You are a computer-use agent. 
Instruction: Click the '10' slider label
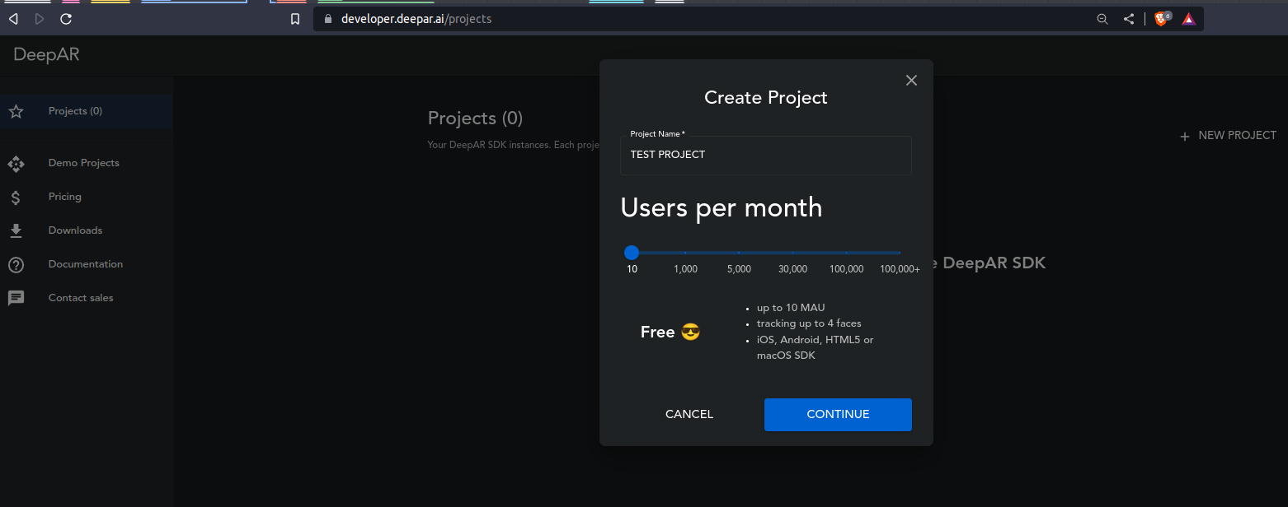point(632,269)
